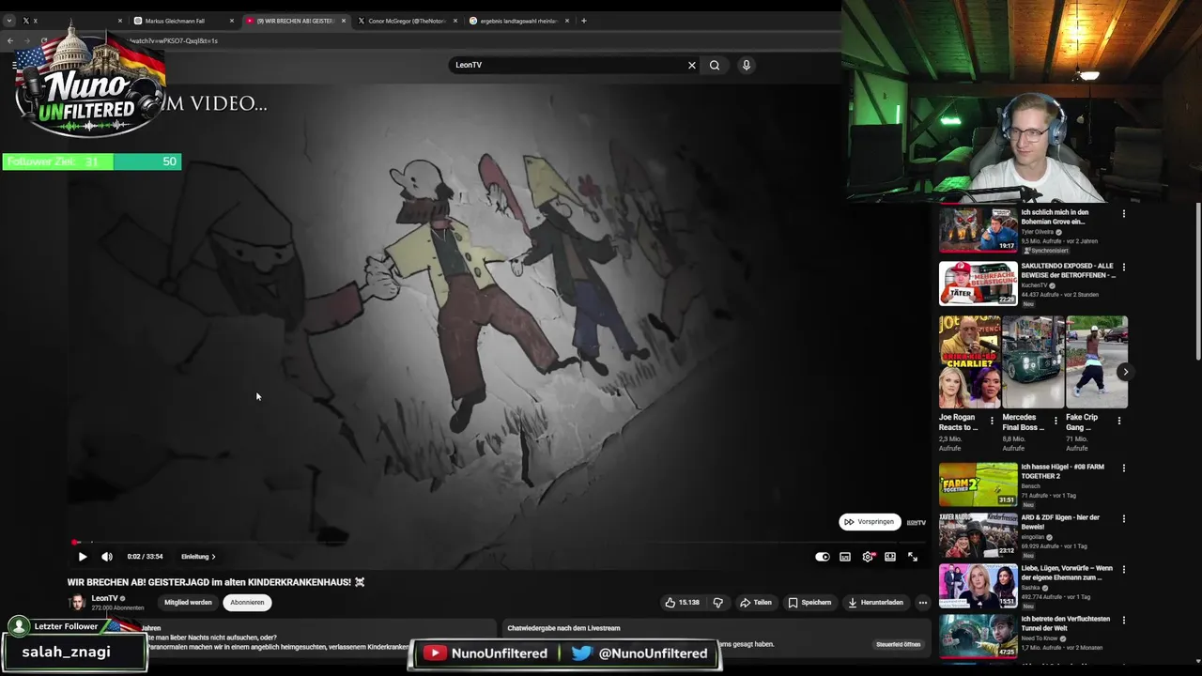Open the Liebe, Lügen, Vorwürfe video title

tap(1067, 573)
